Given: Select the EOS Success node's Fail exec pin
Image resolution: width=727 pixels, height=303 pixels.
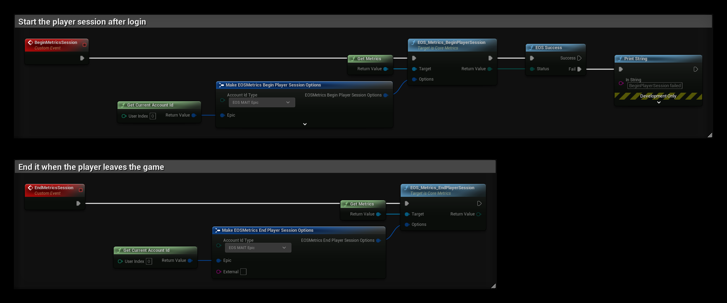Looking at the screenshot, I should tap(579, 69).
